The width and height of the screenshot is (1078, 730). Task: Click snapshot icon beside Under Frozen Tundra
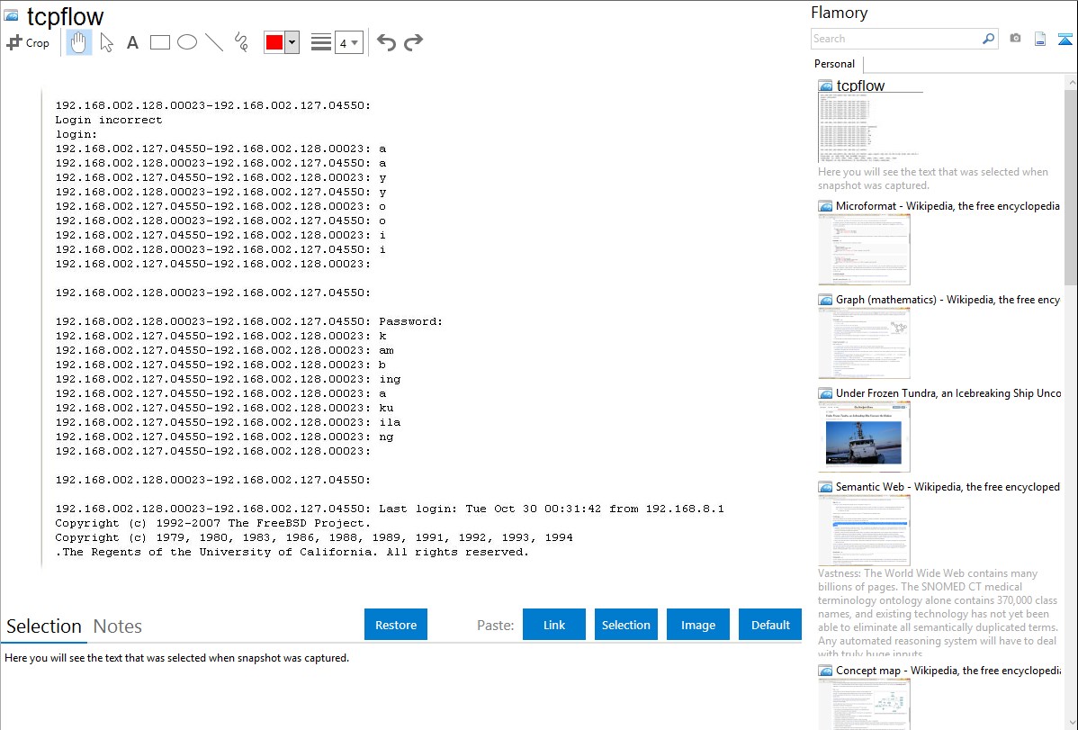[x=825, y=393]
